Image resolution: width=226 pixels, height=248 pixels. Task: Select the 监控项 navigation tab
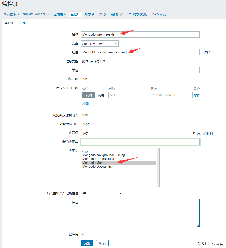click(75, 14)
